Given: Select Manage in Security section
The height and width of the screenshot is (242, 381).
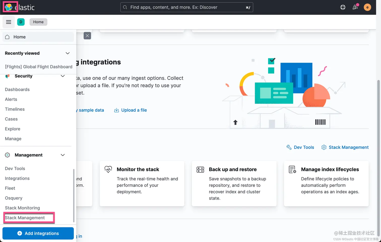Looking at the screenshot, I should pos(13,139).
